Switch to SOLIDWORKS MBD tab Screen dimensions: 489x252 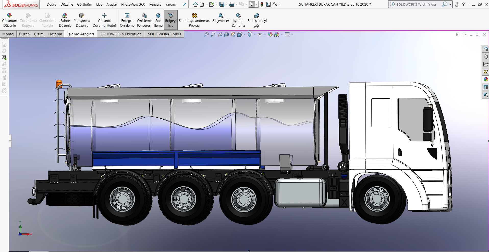click(x=164, y=34)
